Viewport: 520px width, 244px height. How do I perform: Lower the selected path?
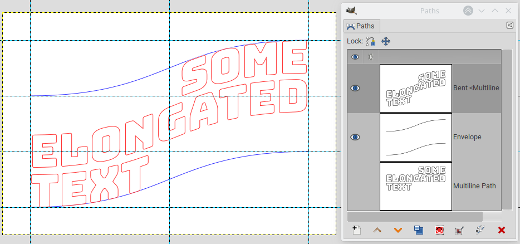pos(398,230)
